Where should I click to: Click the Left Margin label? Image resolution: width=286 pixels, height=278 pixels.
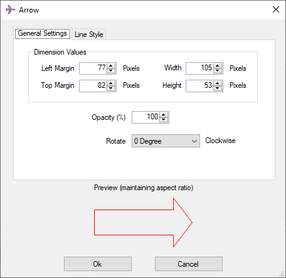click(58, 68)
